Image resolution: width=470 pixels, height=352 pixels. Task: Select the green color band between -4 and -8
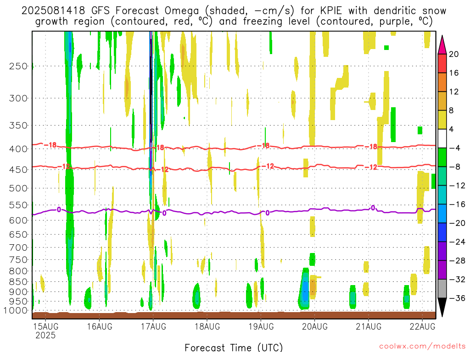click(x=442, y=158)
